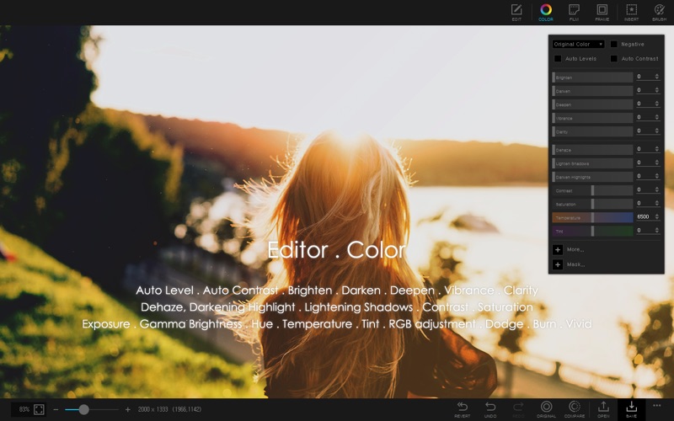Screen dimensions: 674x421
Task: Click the 83% zoom percentage
Action: 24,409
